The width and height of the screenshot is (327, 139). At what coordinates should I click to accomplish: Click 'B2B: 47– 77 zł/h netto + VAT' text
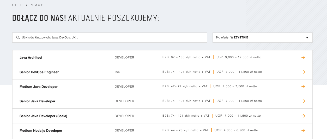(x=185, y=86)
